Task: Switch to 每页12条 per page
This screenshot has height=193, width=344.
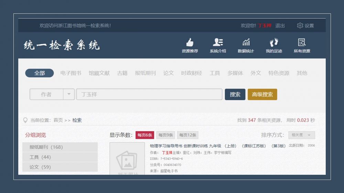Action: click(x=188, y=135)
